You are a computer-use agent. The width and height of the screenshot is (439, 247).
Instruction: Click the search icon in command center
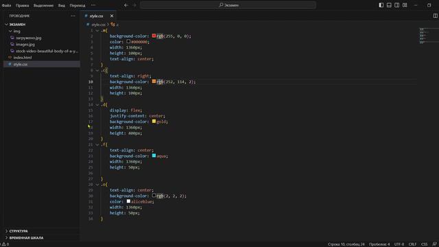(x=221, y=5)
